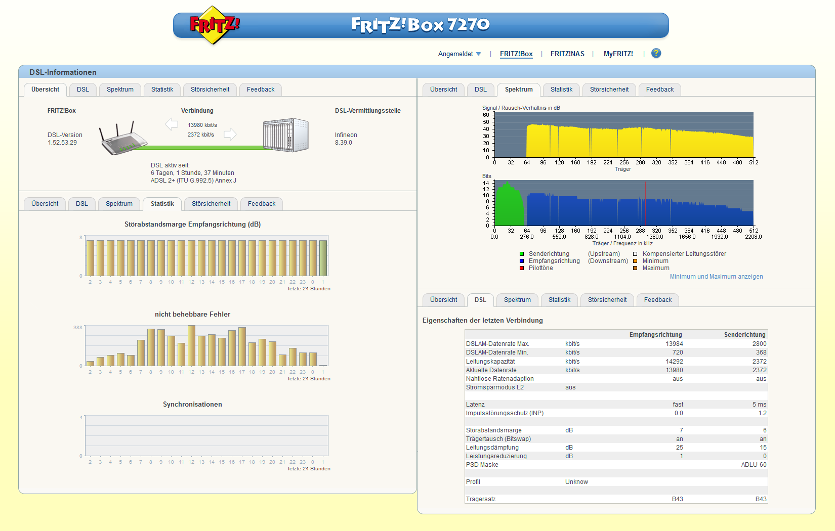Viewport: 835px width, 531px height.
Task: Click the Aktuelle Datenrate value 13980
Action: coord(674,370)
